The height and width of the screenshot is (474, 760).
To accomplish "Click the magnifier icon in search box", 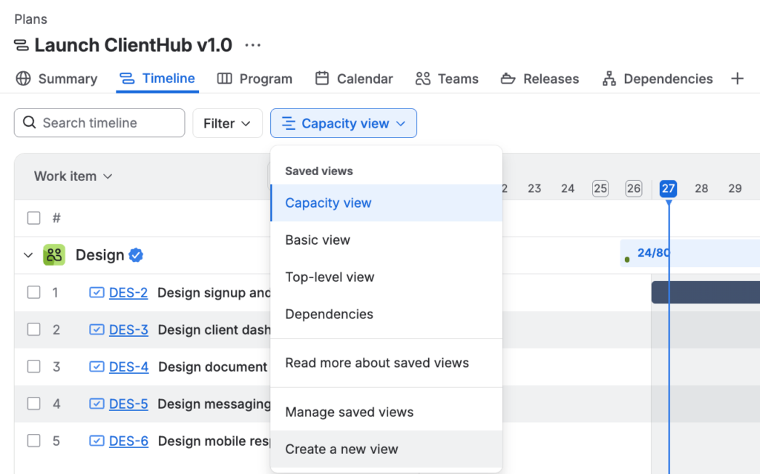I will click(x=30, y=122).
